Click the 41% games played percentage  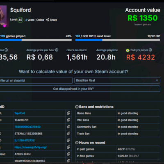[x=68, y=36]
